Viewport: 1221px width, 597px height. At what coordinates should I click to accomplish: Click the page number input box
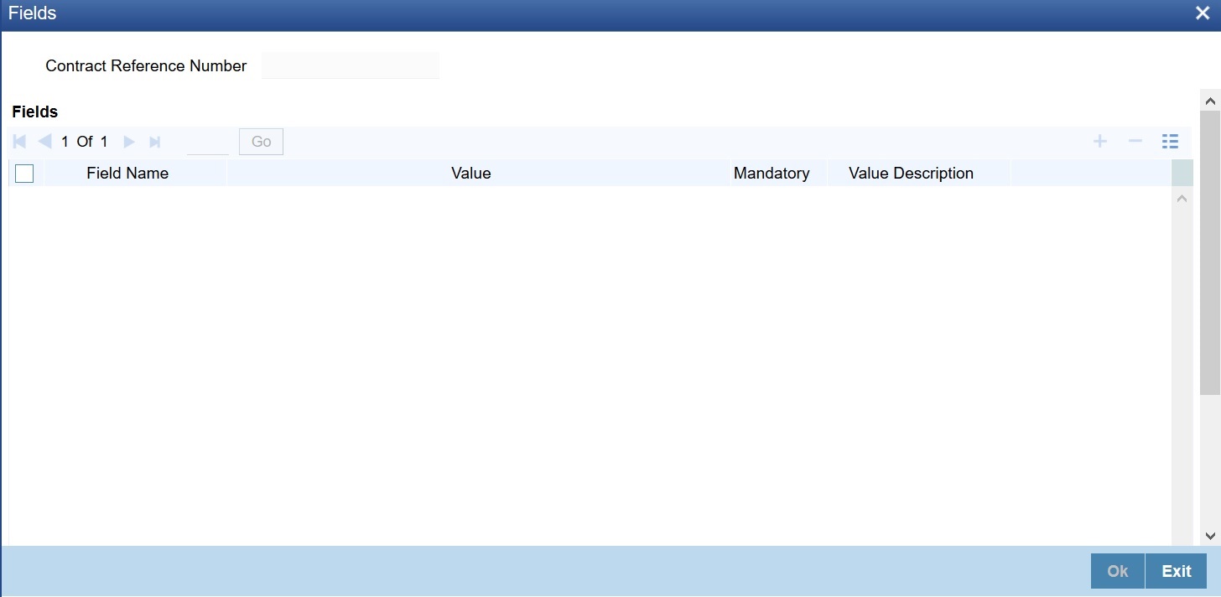(x=208, y=142)
